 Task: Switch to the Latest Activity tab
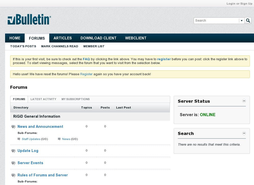pyautogui.click(x=43, y=99)
